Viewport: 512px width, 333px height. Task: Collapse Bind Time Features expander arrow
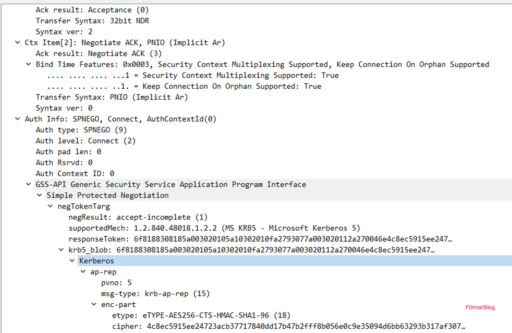click(28, 64)
